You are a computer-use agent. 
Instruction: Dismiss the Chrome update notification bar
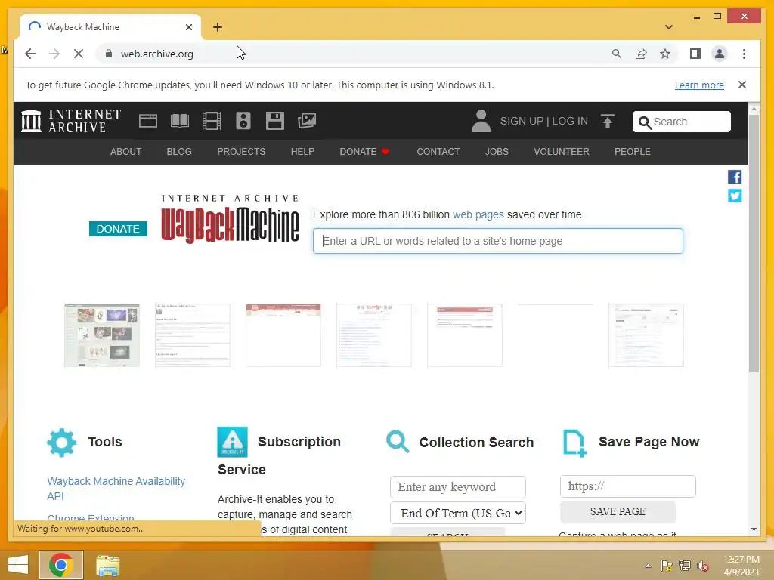(742, 85)
